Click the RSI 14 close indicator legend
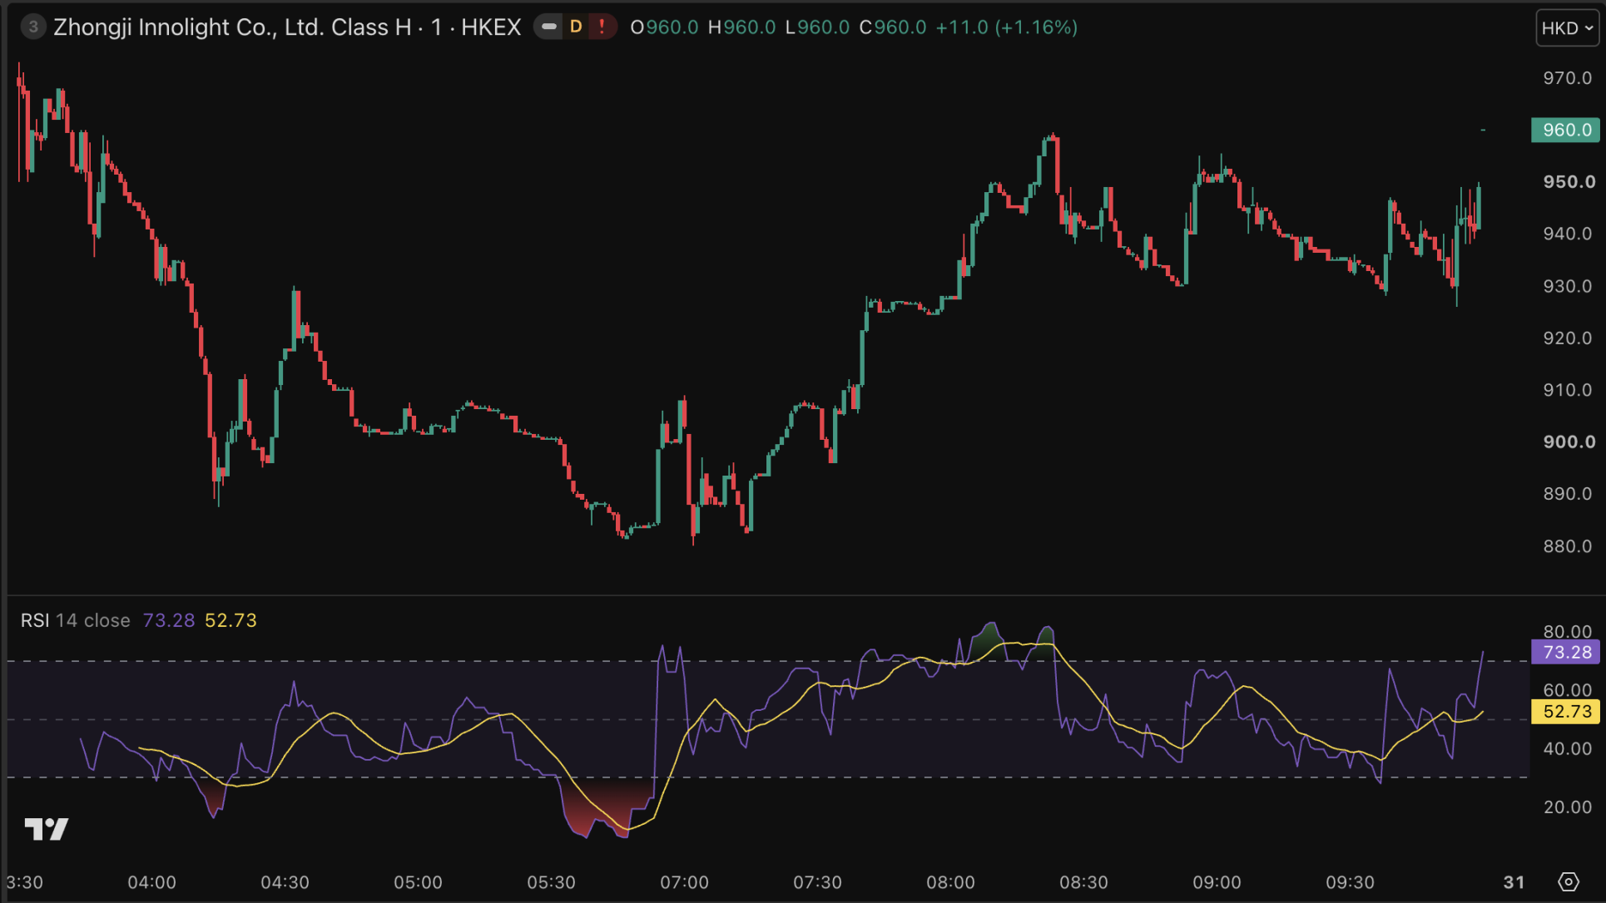This screenshot has height=903, width=1606. (x=76, y=620)
